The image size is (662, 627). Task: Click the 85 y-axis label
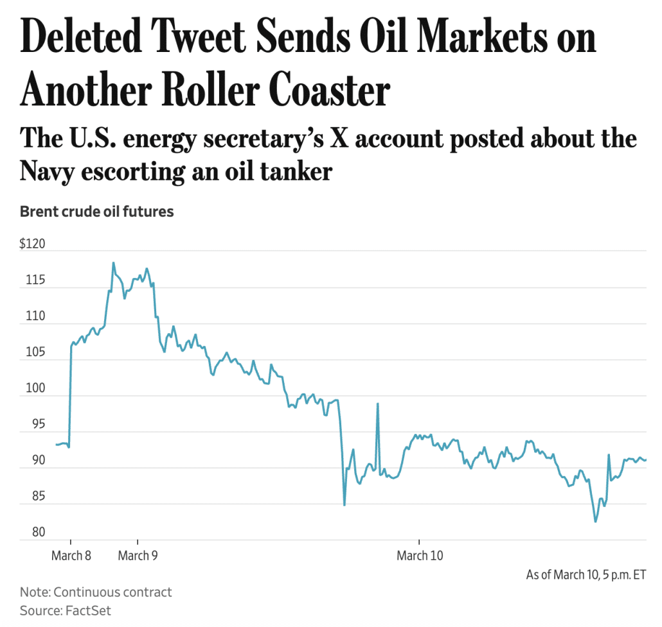pos(31,496)
